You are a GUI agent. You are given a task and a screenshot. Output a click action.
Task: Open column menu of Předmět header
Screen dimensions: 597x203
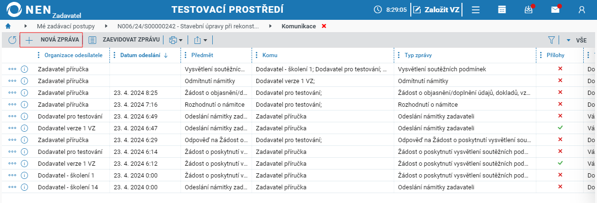tap(185, 55)
